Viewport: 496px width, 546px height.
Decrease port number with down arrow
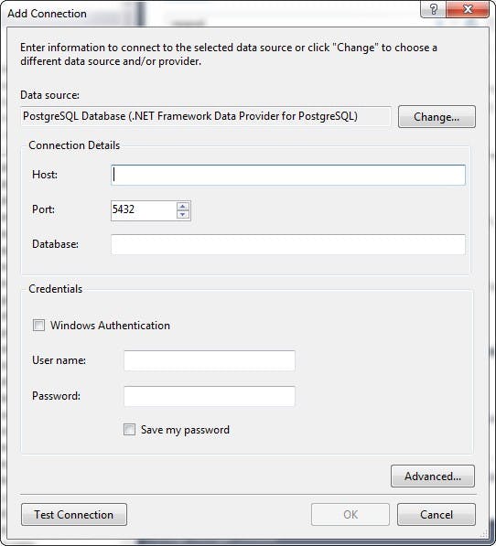tap(183, 215)
